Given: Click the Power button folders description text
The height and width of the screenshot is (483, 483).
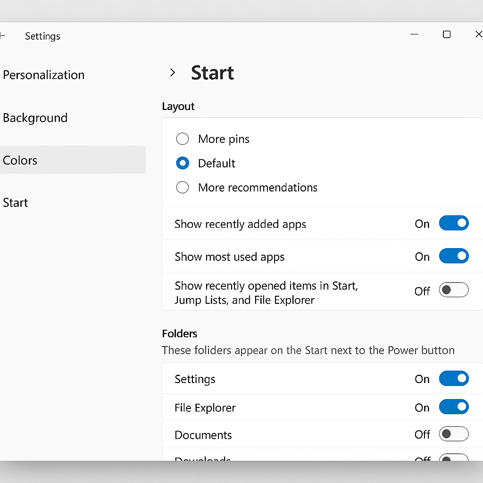Looking at the screenshot, I should (308, 350).
